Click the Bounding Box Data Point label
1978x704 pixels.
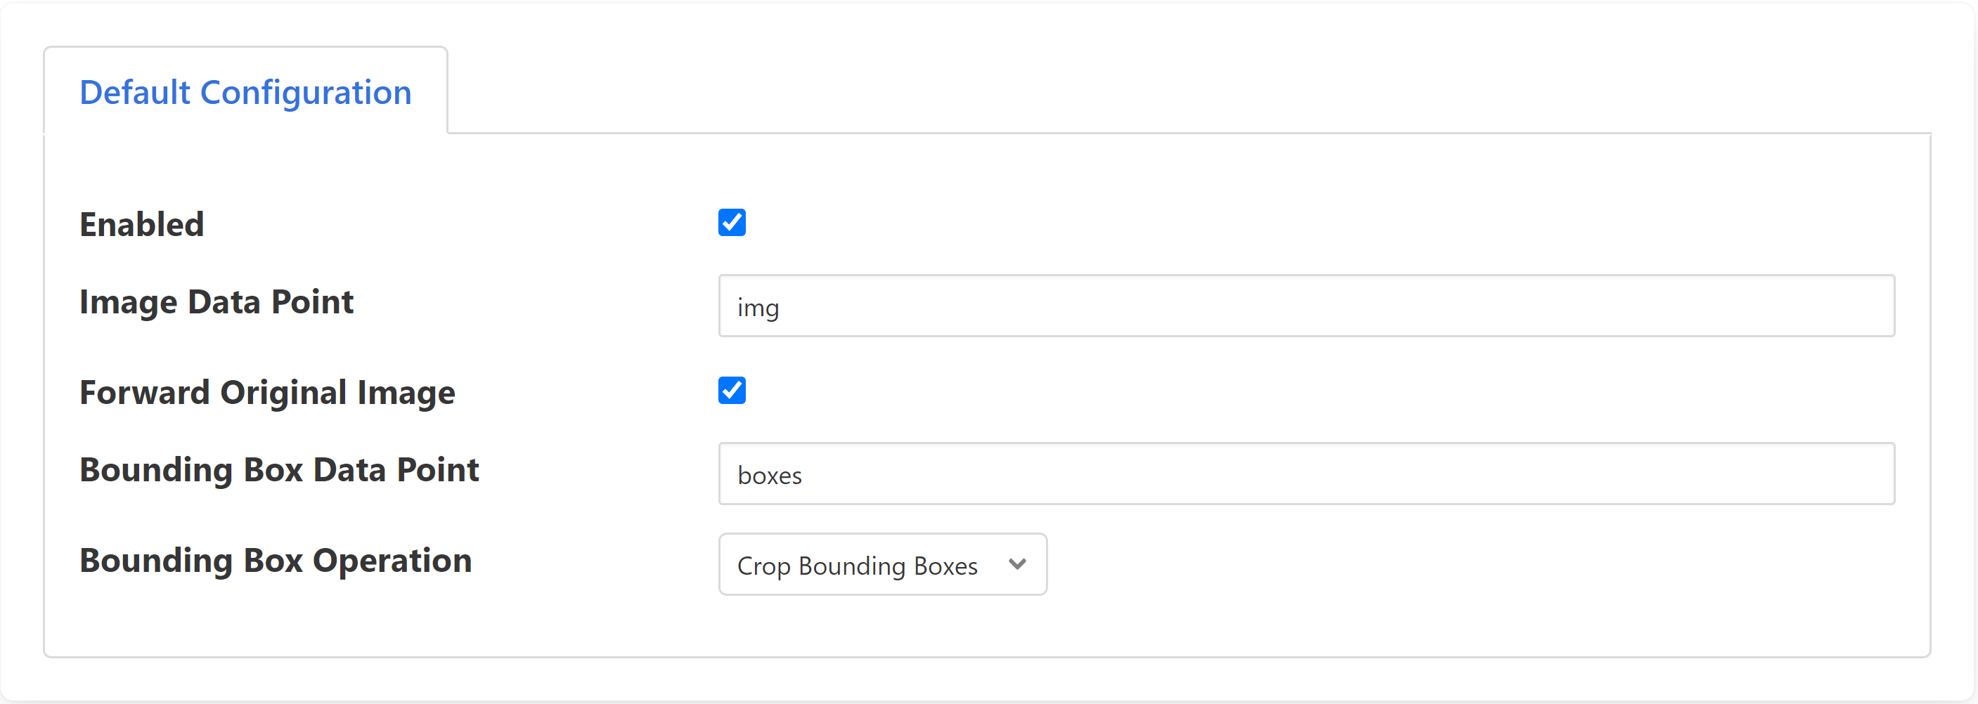coord(279,470)
